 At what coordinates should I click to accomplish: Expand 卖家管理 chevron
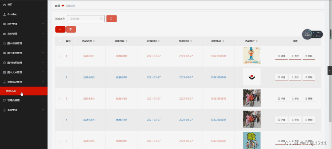point(43,33)
